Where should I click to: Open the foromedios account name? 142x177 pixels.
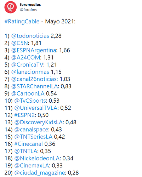tap(30, 5)
